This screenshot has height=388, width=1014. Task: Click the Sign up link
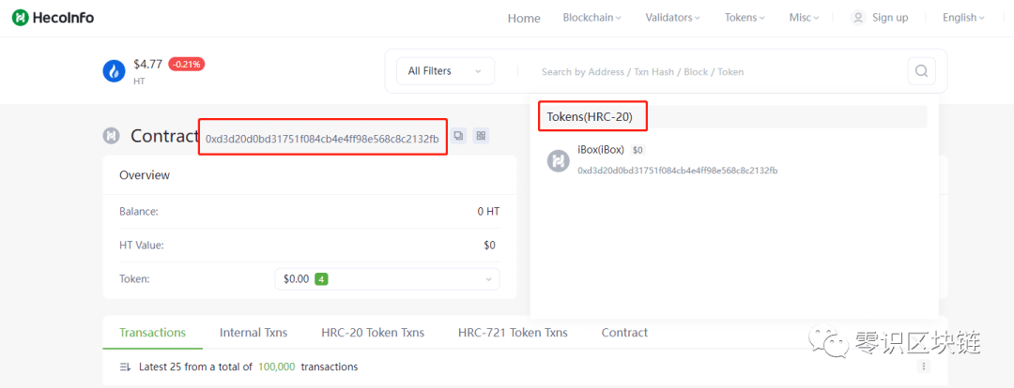pyautogui.click(x=889, y=18)
